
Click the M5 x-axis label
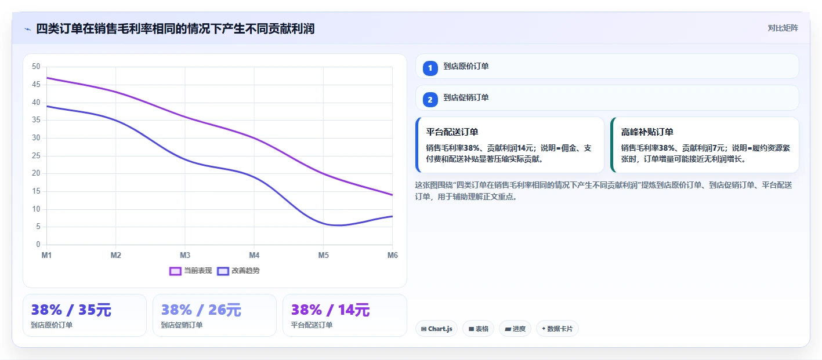(x=323, y=255)
